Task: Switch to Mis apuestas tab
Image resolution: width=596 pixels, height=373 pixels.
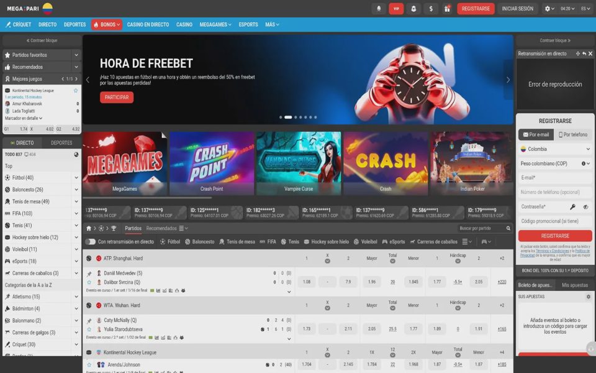Action: pyautogui.click(x=575, y=285)
